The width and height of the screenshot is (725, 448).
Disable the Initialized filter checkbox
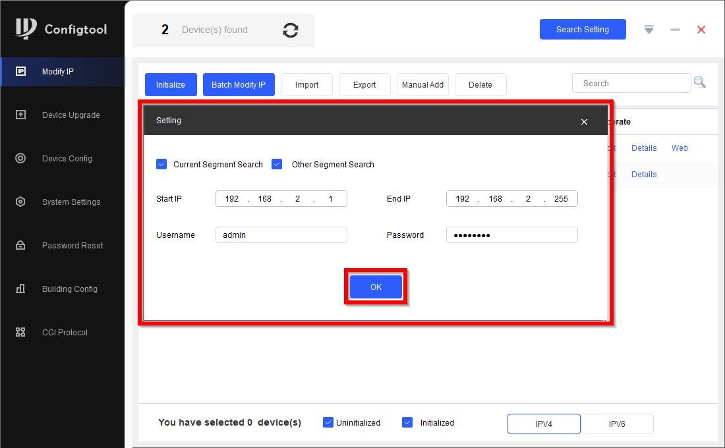(x=407, y=422)
